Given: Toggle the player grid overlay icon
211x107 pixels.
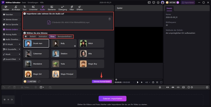Looking at the screenshot, I should [x=157, y=82].
